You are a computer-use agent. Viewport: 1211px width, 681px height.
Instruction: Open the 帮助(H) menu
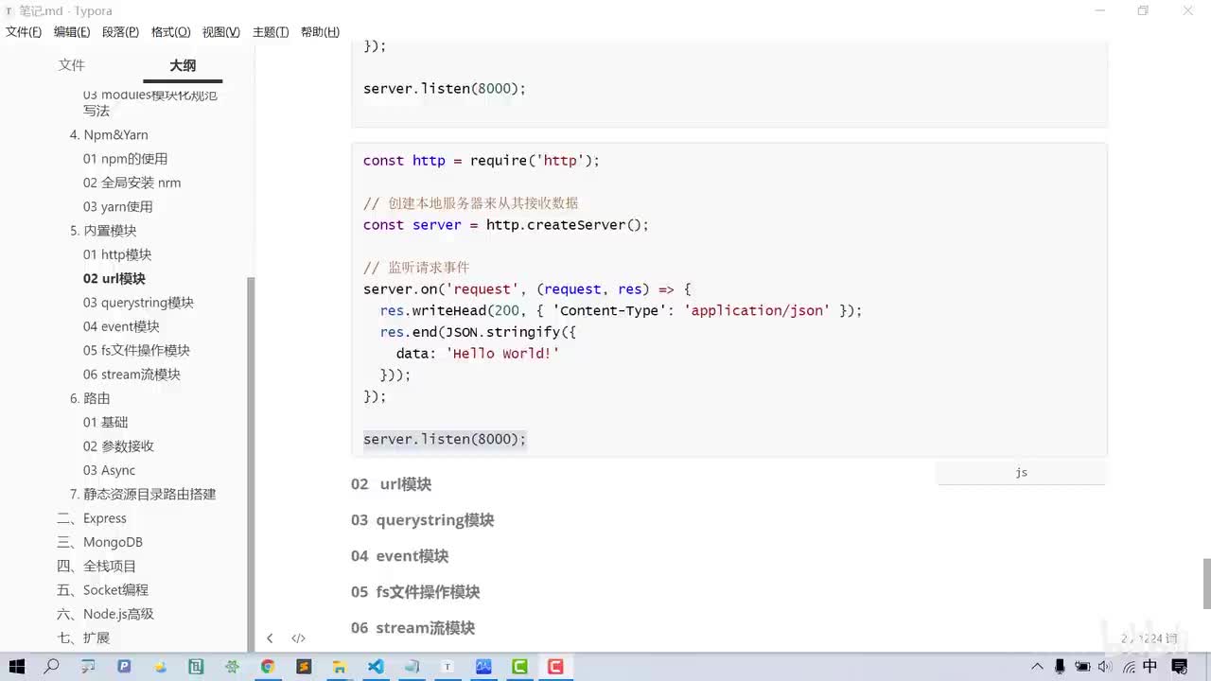pyautogui.click(x=320, y=32)
